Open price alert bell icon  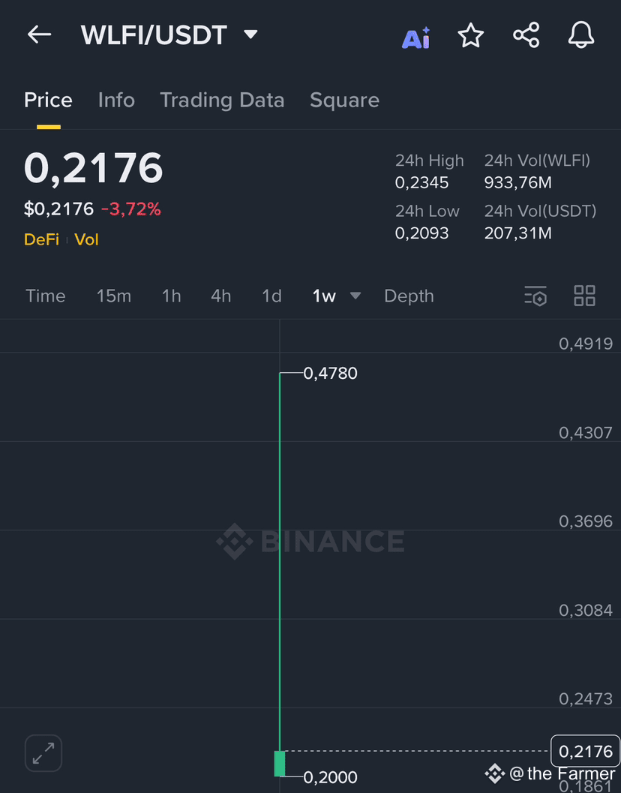581,35
